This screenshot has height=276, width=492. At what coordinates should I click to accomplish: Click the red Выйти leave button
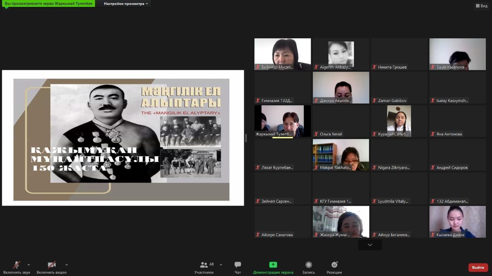(x=478, y=267)
